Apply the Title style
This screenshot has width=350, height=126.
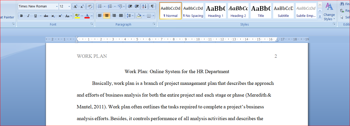(261, 11)
